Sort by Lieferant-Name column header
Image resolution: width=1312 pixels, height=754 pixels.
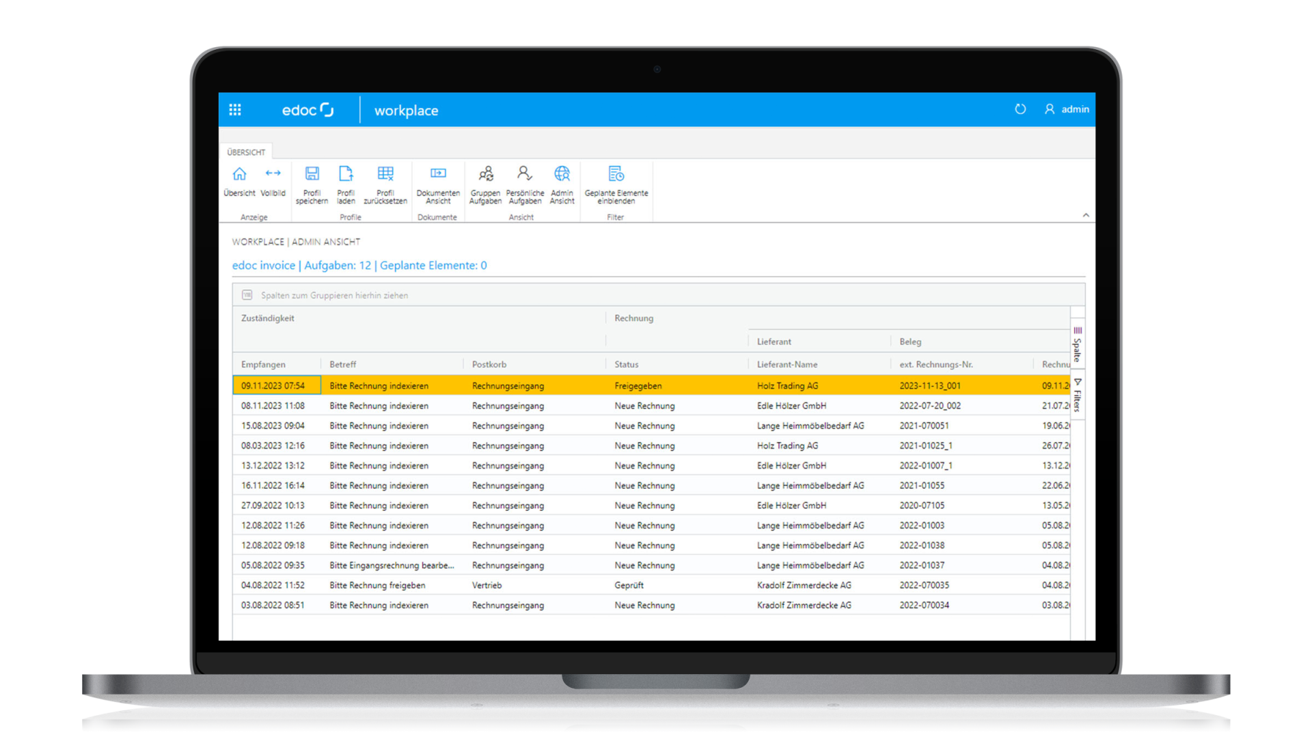click(x=820, y=364)
